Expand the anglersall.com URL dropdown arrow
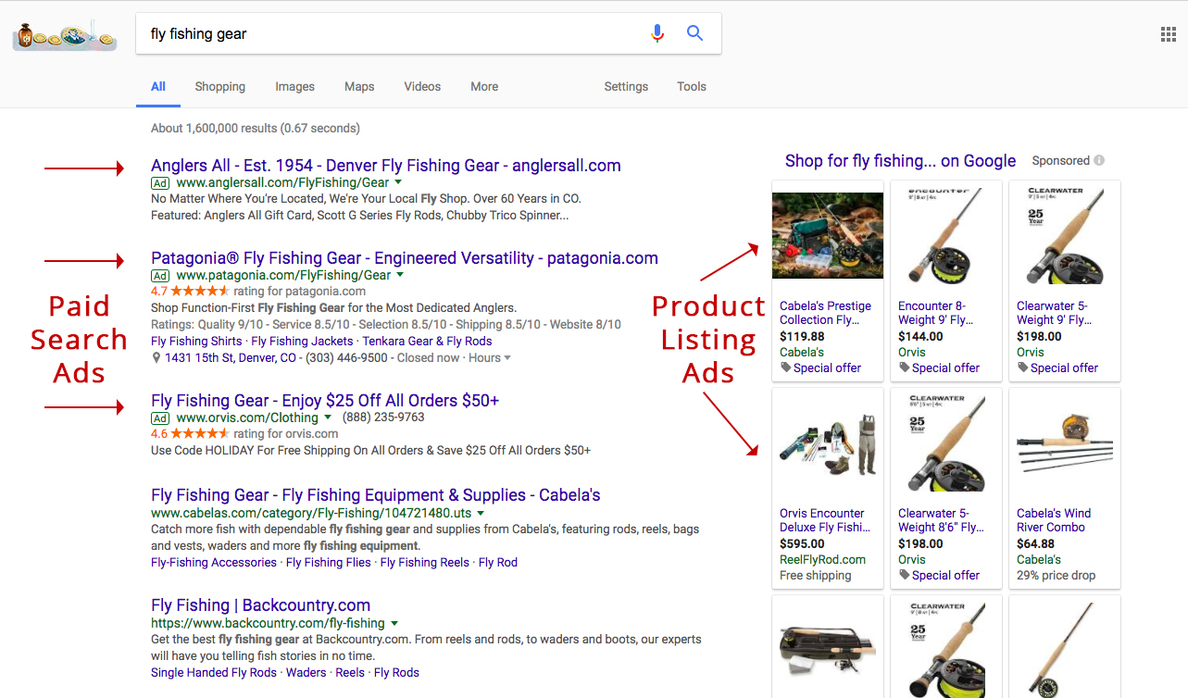Image resolution: width=1188 pixels, height=698 pixels. [398, 183]
